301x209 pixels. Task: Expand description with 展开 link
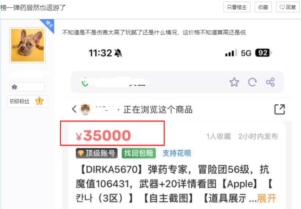click(x=267, y=198)
